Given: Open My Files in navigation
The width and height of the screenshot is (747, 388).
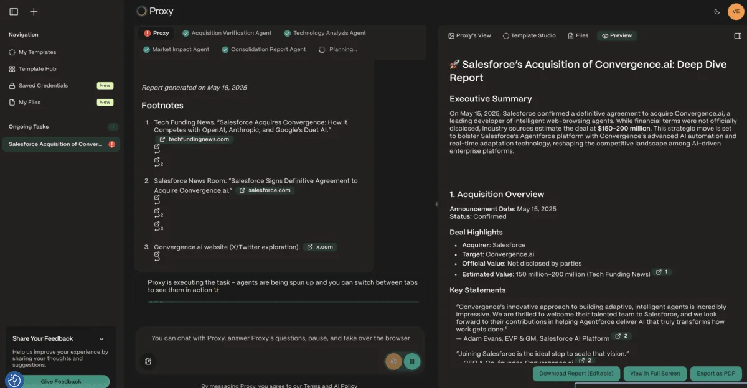Looking at the screenshot, I should (29, 102).
